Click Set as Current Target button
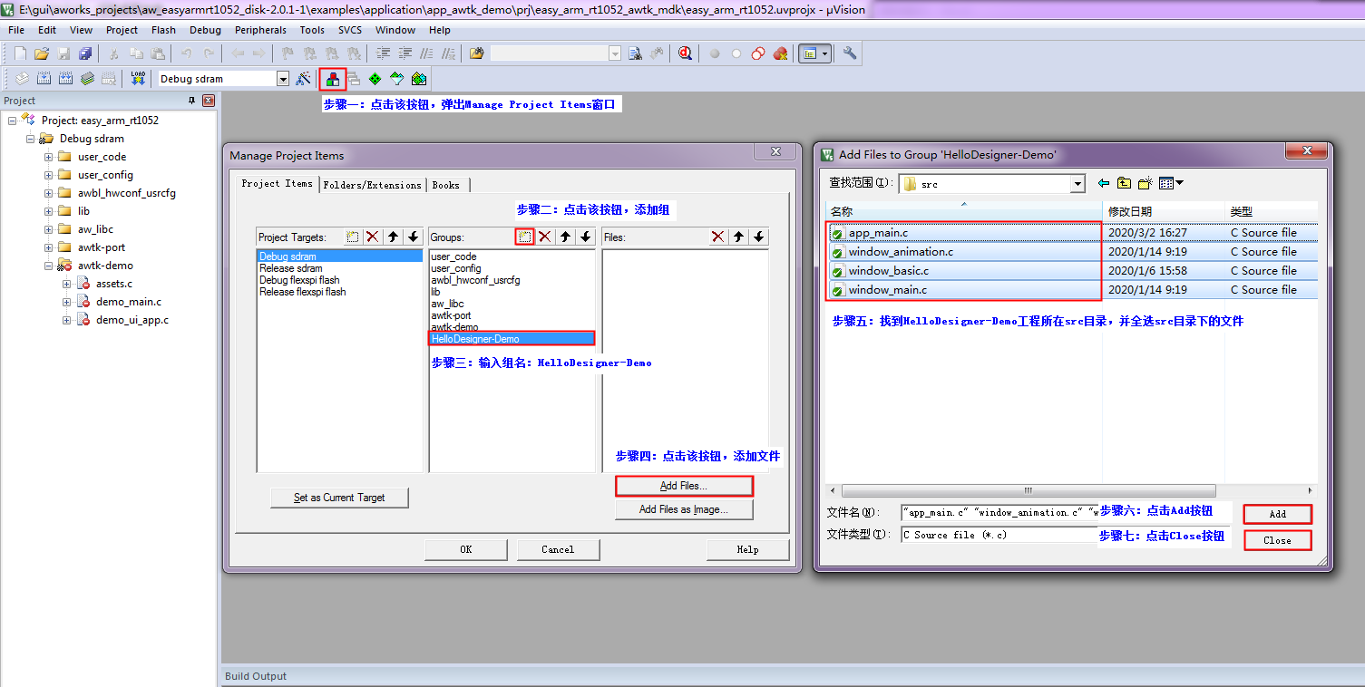The width and height of the screenshot is (1365, 687). [x=339, y=498]
